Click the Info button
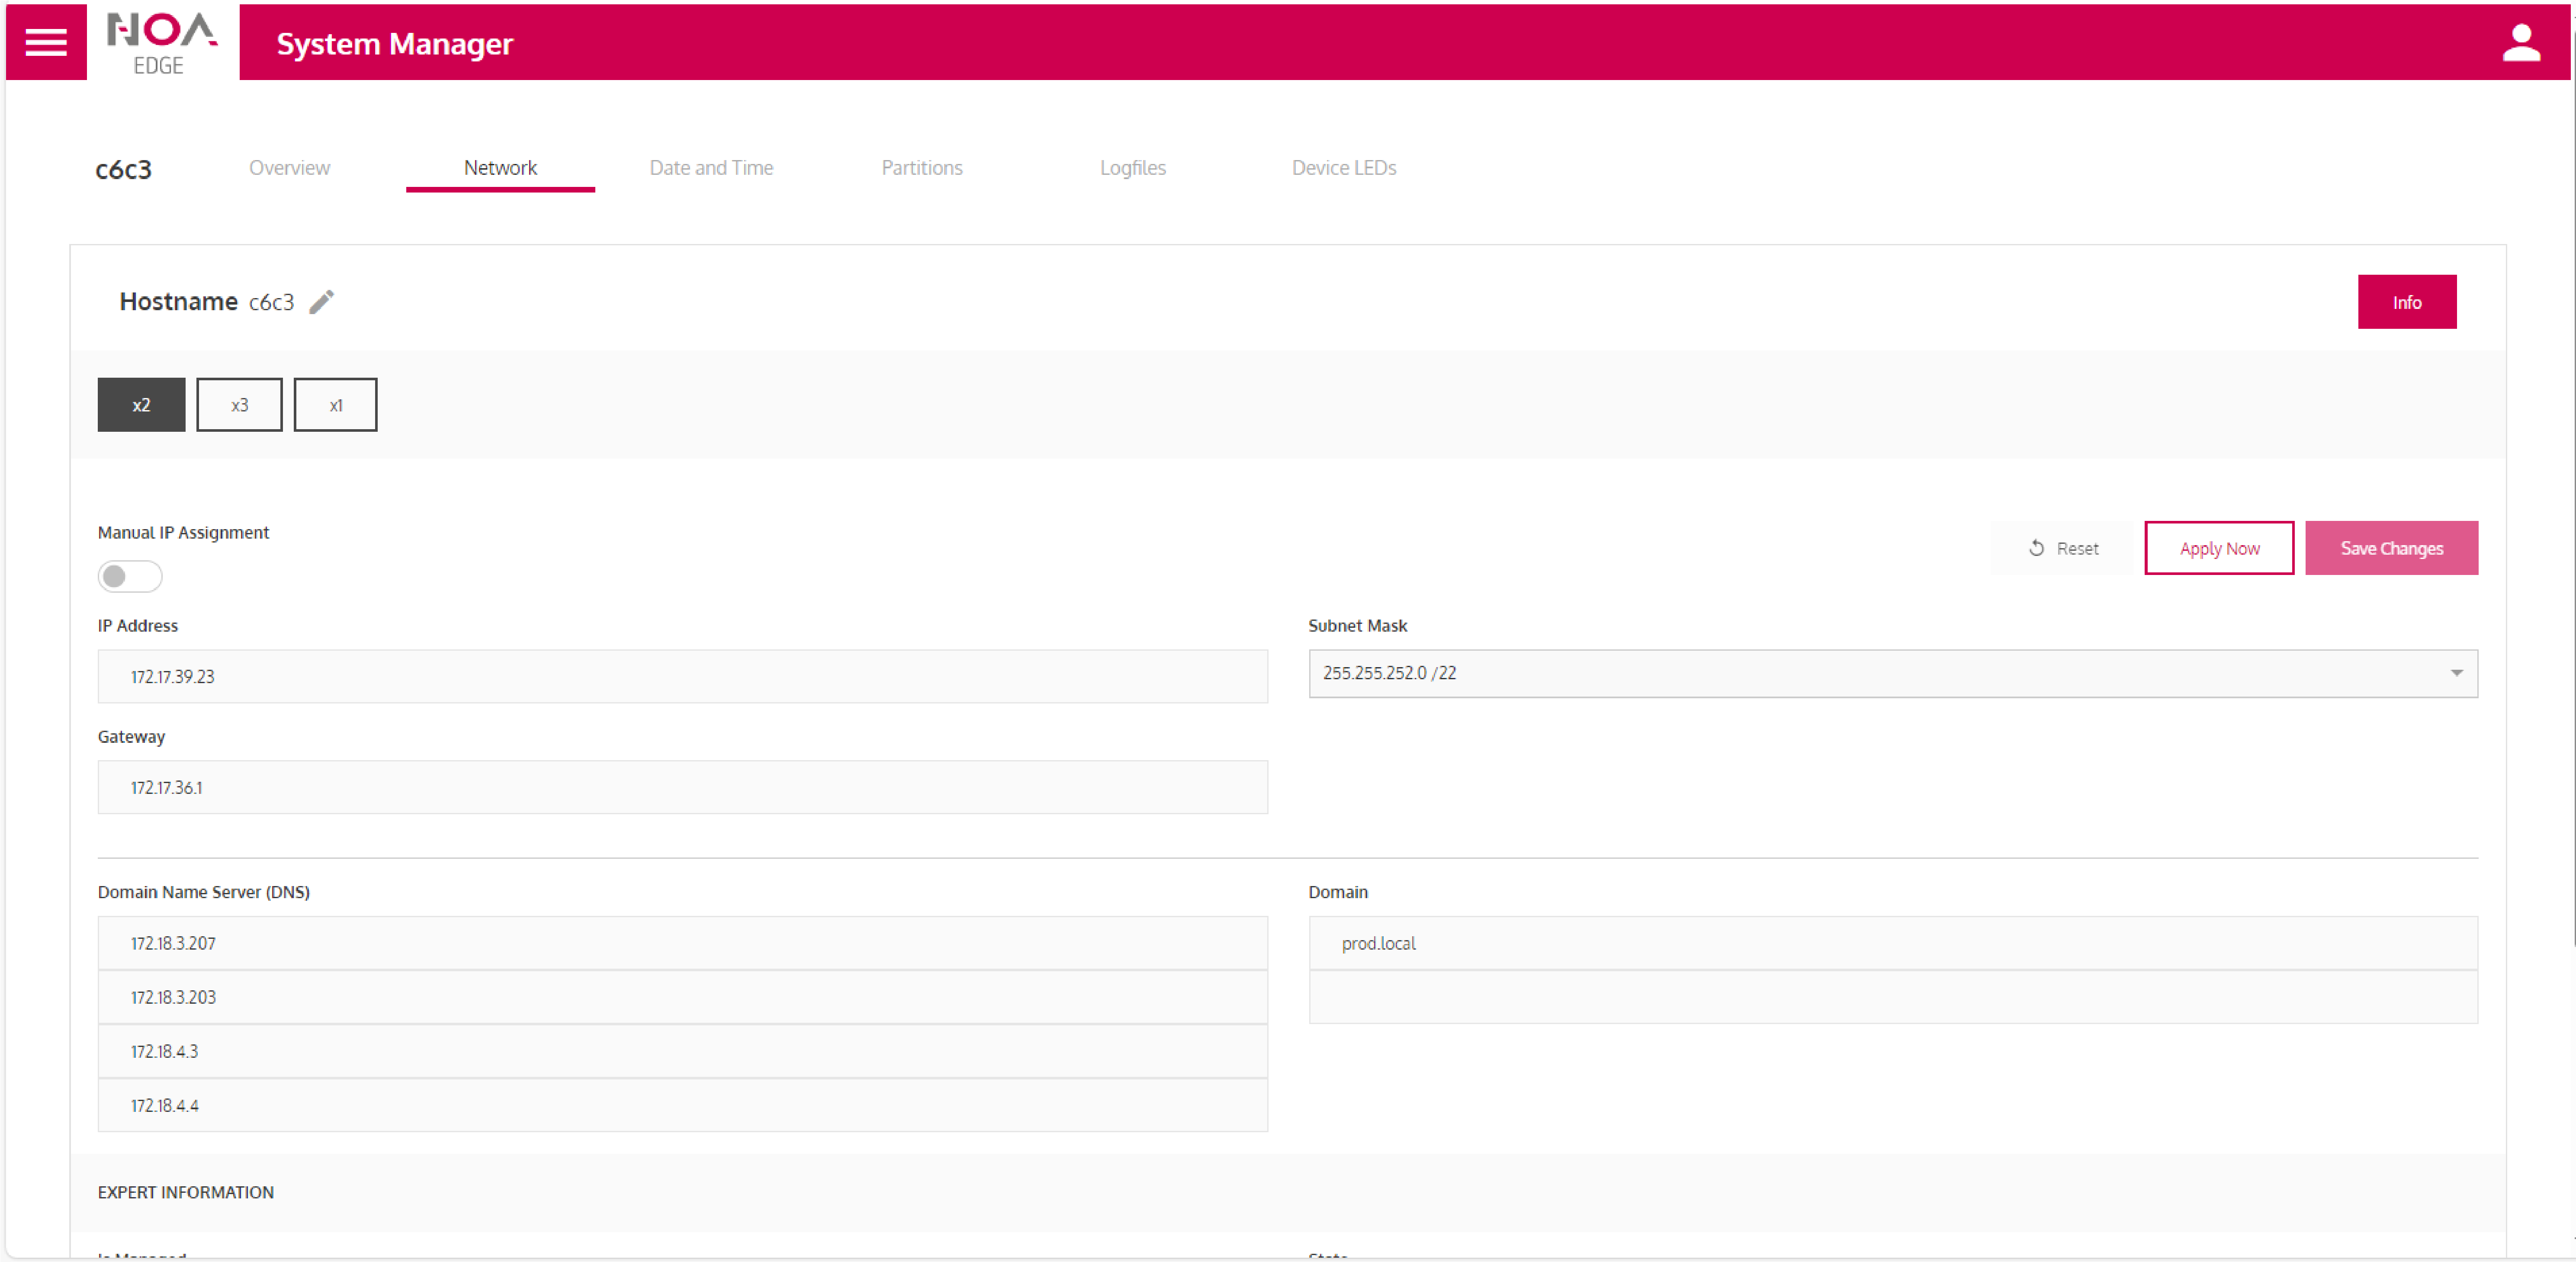The height and width of the screenshot is (1262, 2576). (2406, 302)
